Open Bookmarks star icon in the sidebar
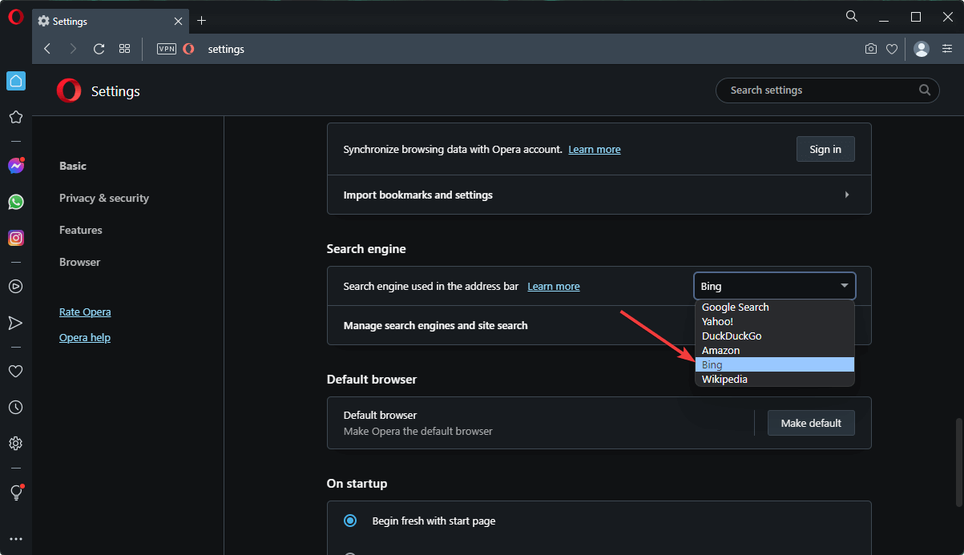 point(15,117)
